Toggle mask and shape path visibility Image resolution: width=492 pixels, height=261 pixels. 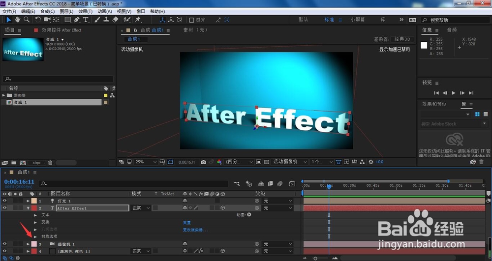coord(170,162)
